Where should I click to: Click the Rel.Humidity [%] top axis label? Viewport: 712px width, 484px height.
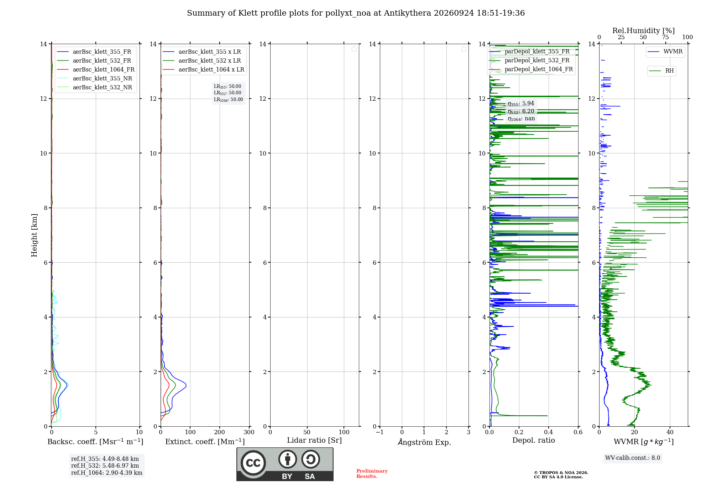[x=644, y=31]
